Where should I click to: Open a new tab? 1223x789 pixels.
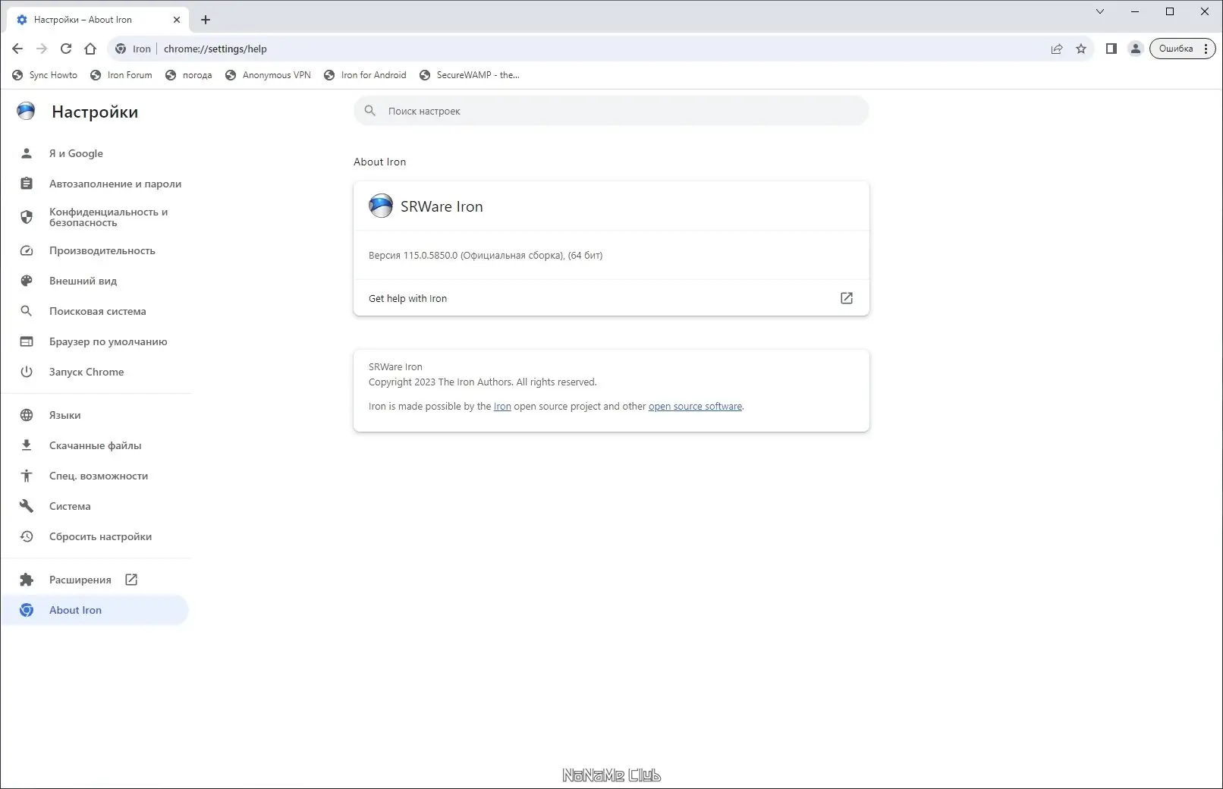[x=206, y=20]
